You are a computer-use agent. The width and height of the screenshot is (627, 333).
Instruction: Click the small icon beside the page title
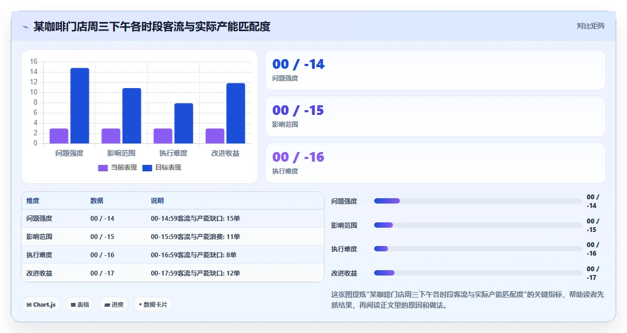coord(26,27)
